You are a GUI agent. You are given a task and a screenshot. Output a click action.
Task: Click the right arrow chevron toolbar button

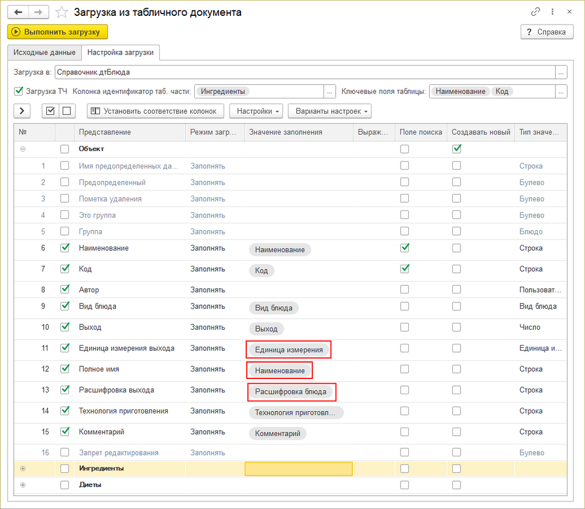point(21,111)
